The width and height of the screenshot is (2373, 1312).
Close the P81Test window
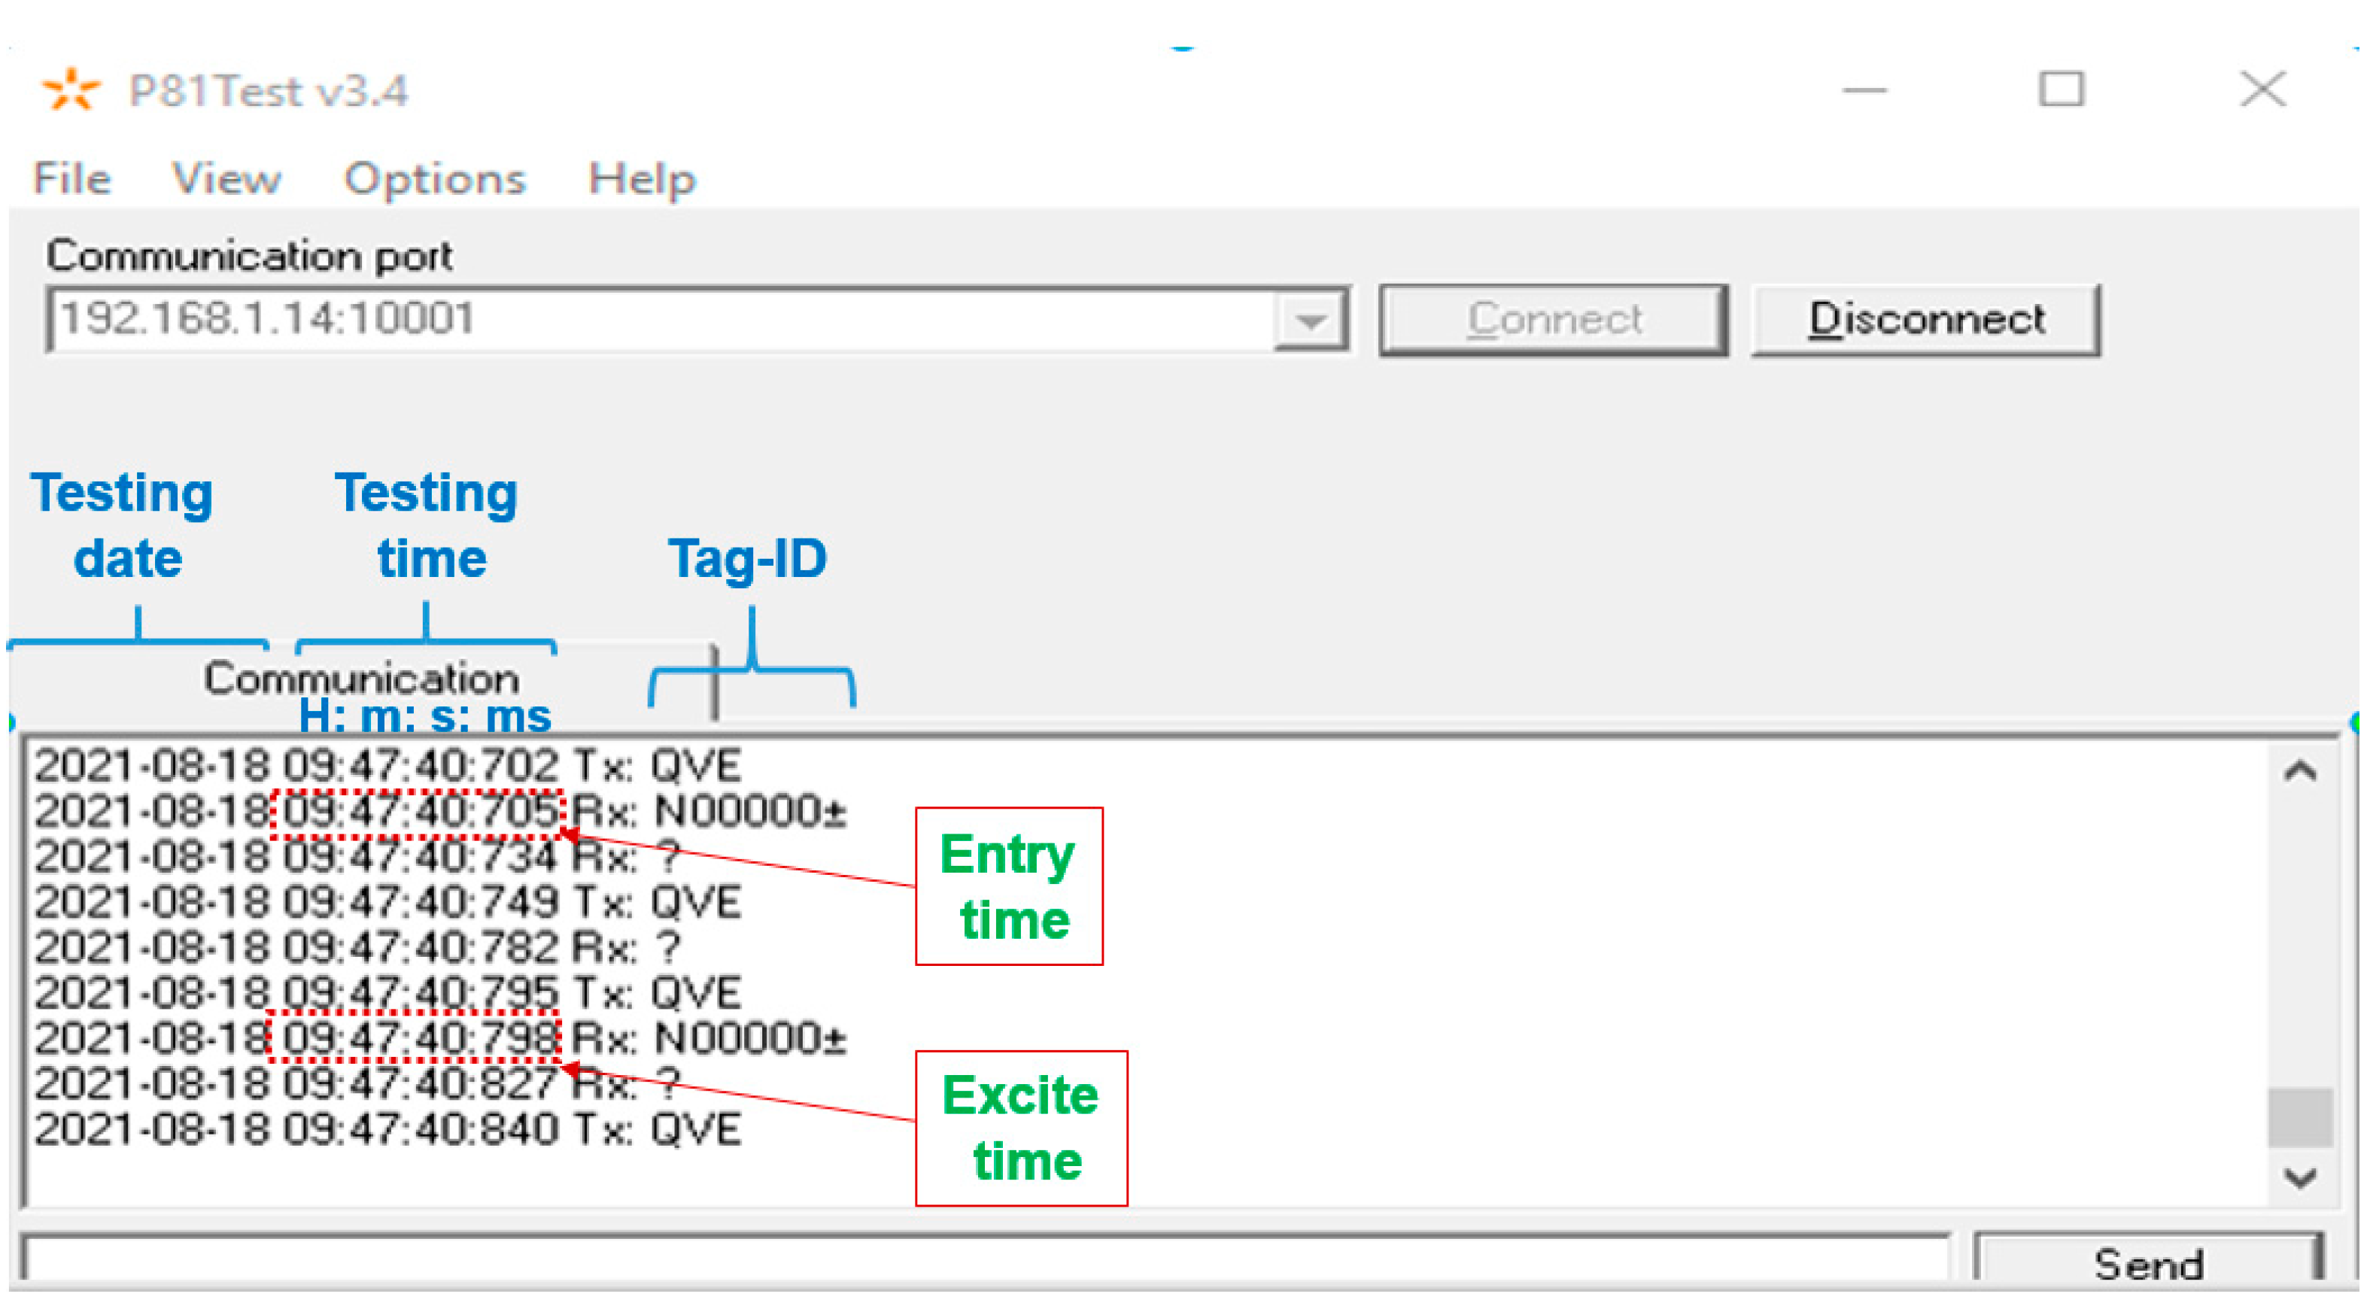(x=2262, y=90)
